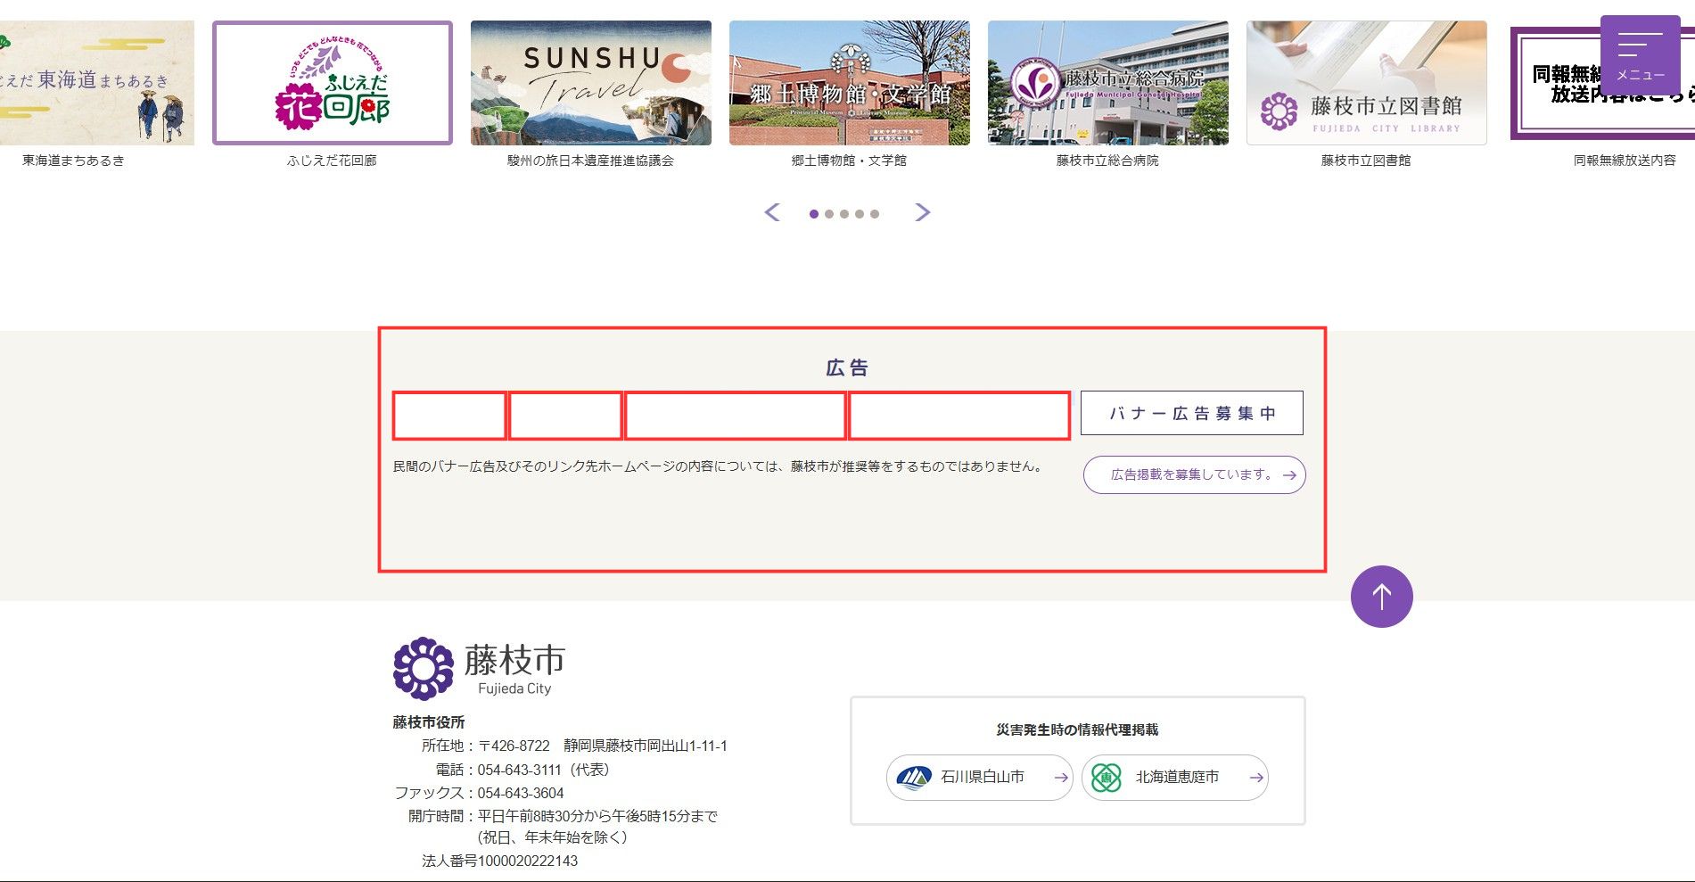Image resolution: width=1695 pixels, height=882 pixels.
Task: Open the SUNSHU Travel banner
Action: (x=591, y=83)
